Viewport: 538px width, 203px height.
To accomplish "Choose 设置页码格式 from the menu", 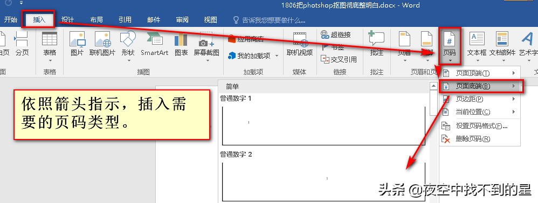I will [480, 126].
